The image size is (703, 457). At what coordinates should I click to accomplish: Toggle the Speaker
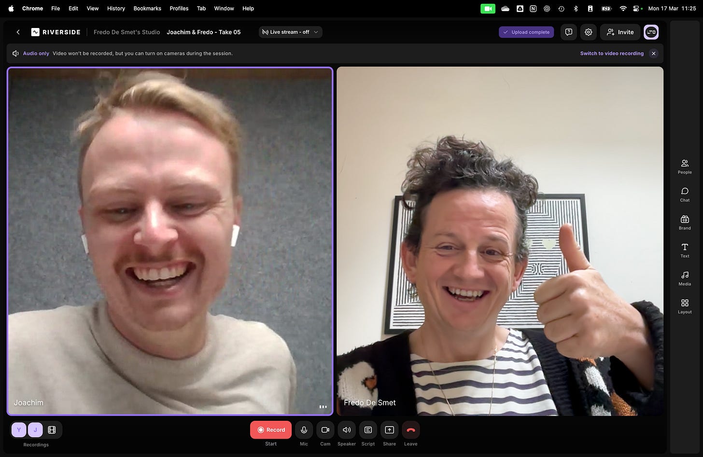[x=347, y=429]
